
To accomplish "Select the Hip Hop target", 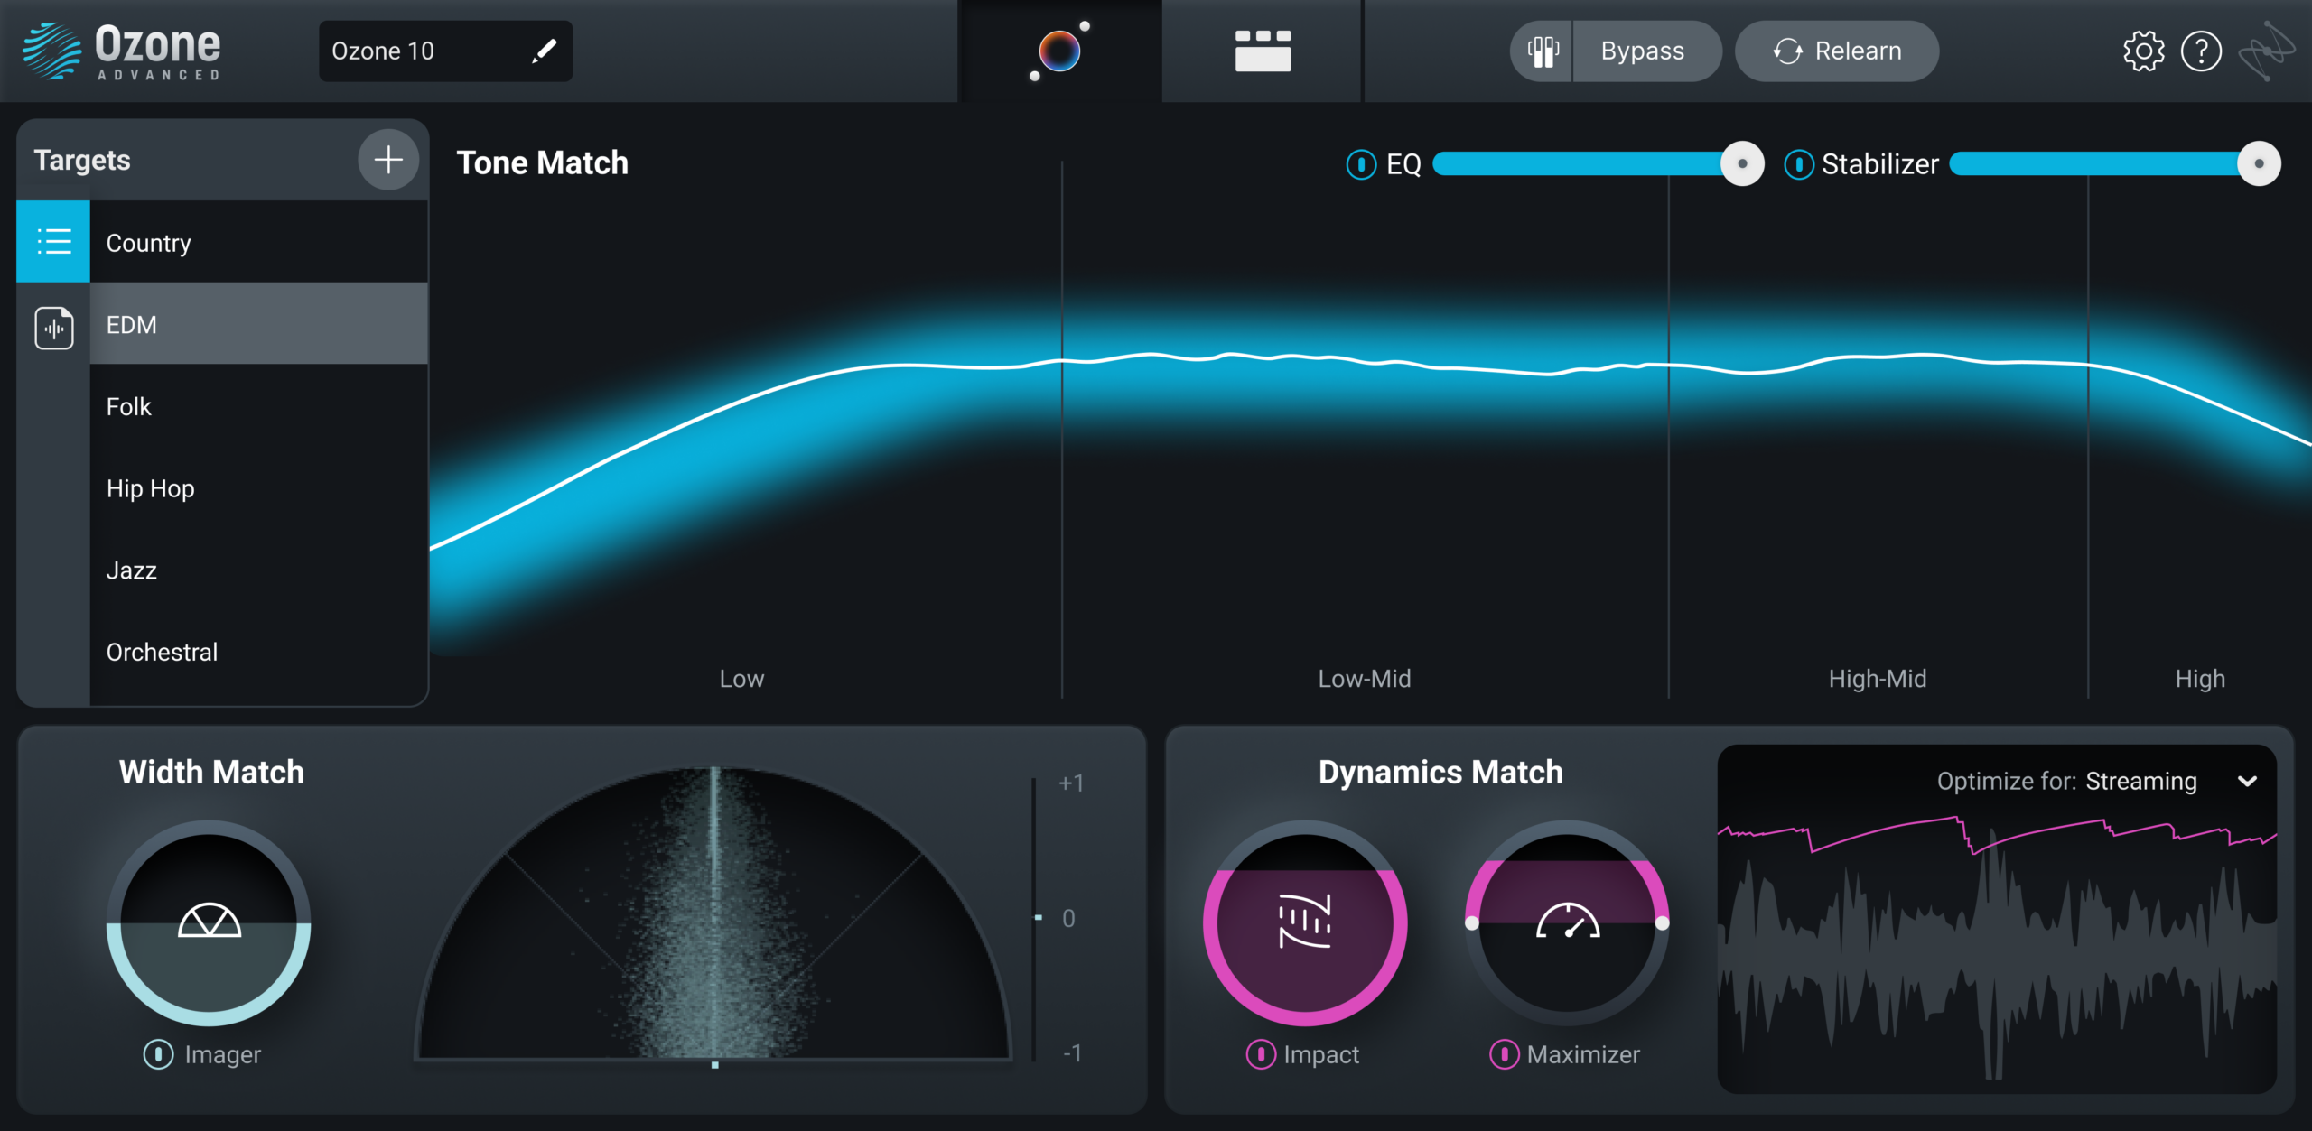I will [258, 488].
